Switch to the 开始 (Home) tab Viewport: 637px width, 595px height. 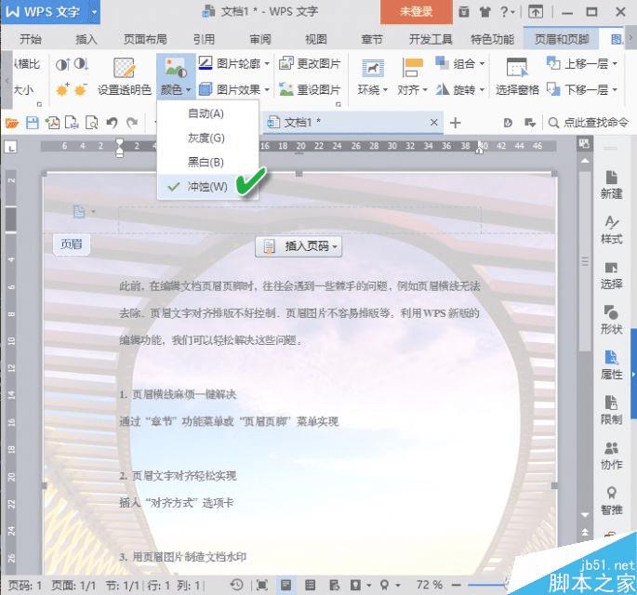[x=31, y=39]
